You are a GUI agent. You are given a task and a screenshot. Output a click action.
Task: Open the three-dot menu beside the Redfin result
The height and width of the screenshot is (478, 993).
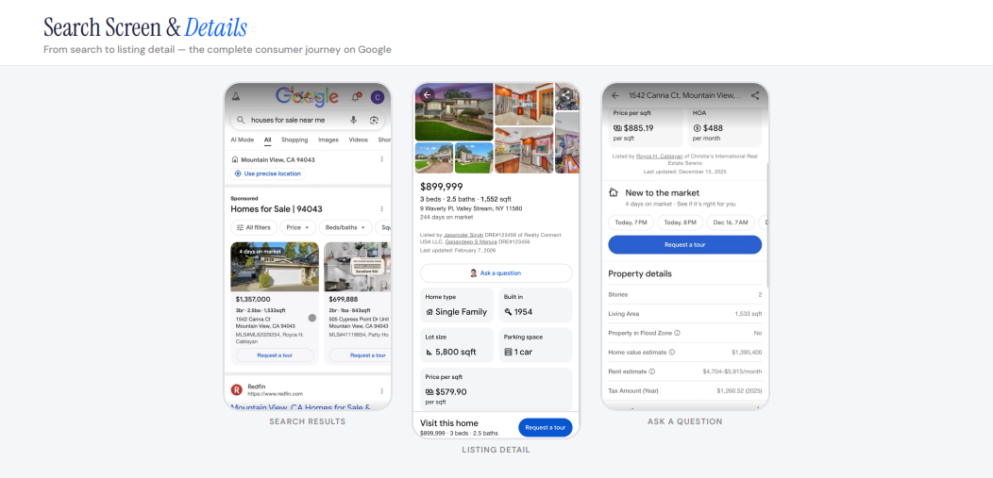[x=382, y=390]
